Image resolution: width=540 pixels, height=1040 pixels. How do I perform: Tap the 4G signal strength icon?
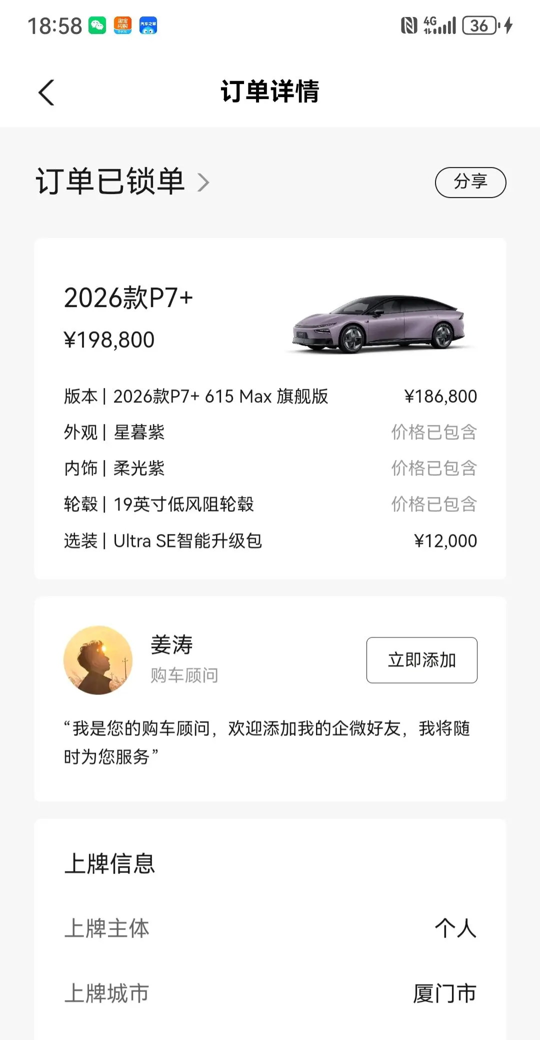coord(440,25)
